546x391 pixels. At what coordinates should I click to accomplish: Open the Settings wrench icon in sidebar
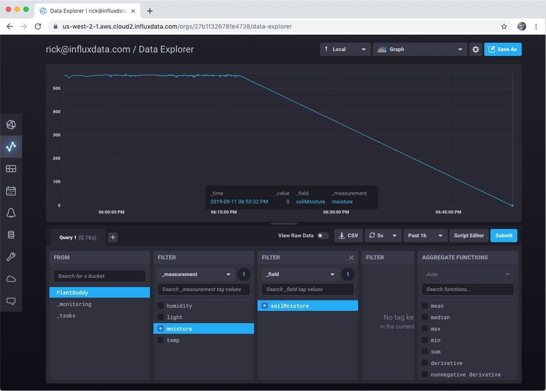(11, 257)
